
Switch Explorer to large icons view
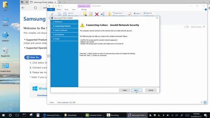click(x=205, y=102)
